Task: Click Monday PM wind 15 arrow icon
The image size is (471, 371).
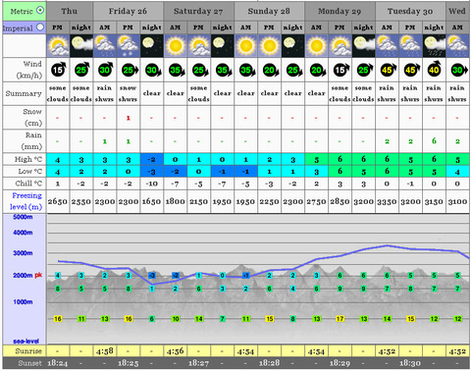Action: click(340, 70)
